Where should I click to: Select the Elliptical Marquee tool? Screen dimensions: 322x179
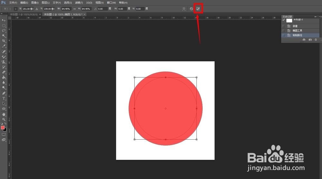4,25
